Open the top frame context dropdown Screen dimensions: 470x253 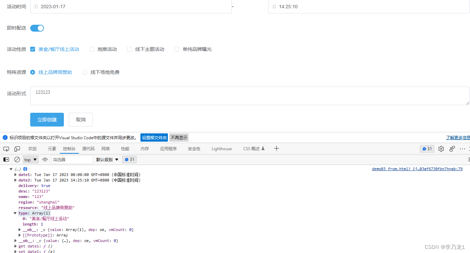(x=30, y=159)
